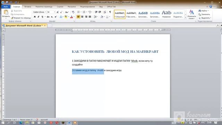
Task: Switch to Insert (Вставка) tab
Action: click(x=28, y=7)
